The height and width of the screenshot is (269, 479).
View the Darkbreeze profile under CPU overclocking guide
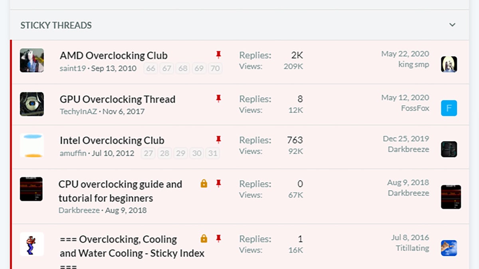coord(79,210)
